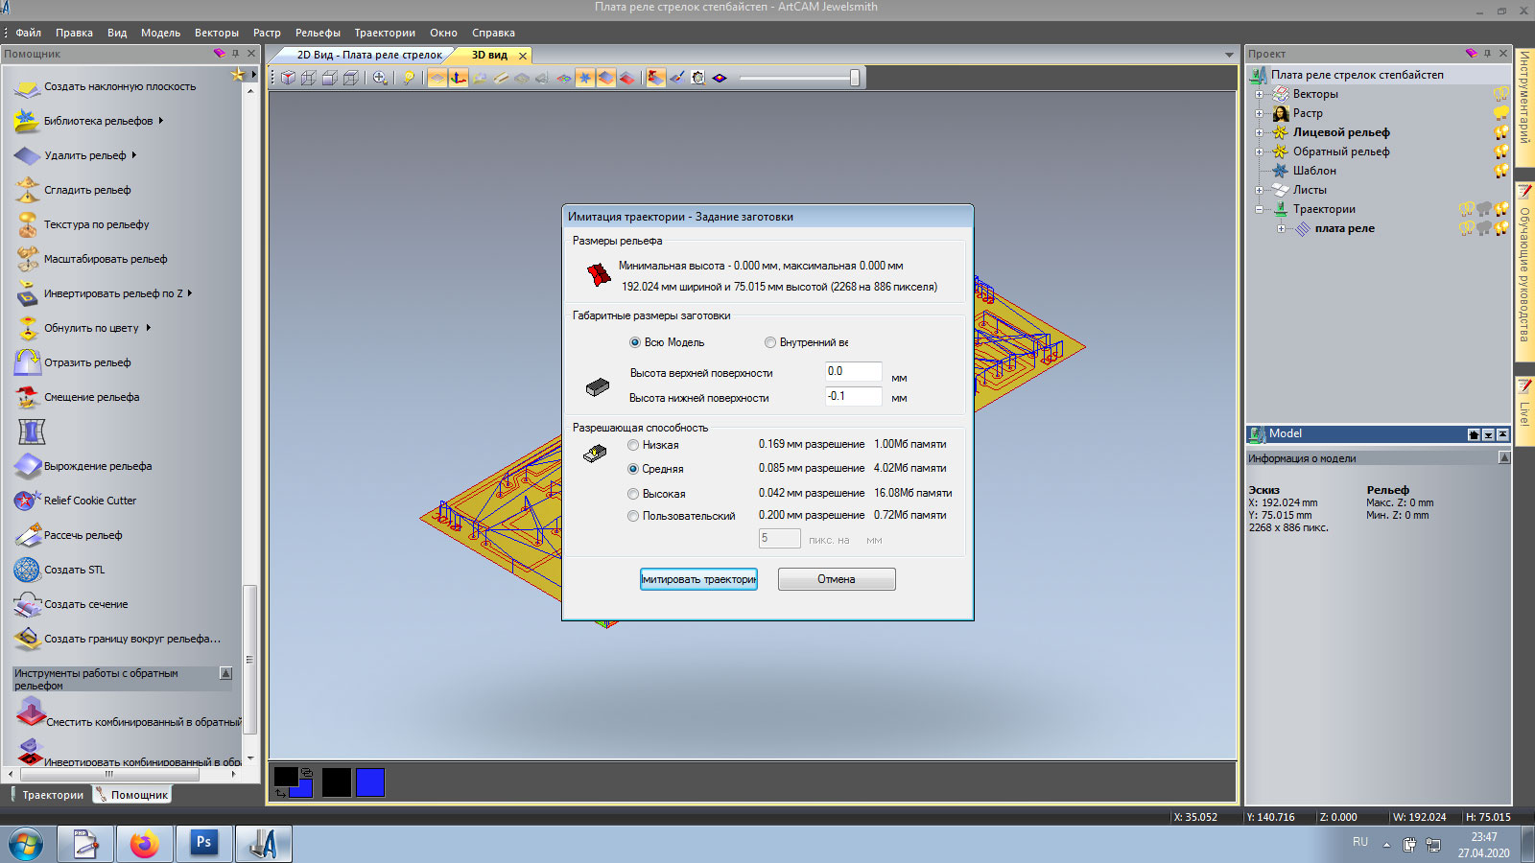The height and width of the screenshot is (863, 1535).
Task: Click the Relief Cookie Cutter icon
Action: [28, 501]
